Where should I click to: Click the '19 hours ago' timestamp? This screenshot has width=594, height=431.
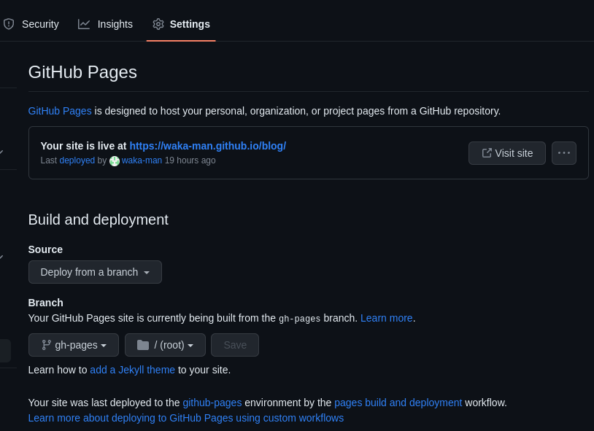190,160
